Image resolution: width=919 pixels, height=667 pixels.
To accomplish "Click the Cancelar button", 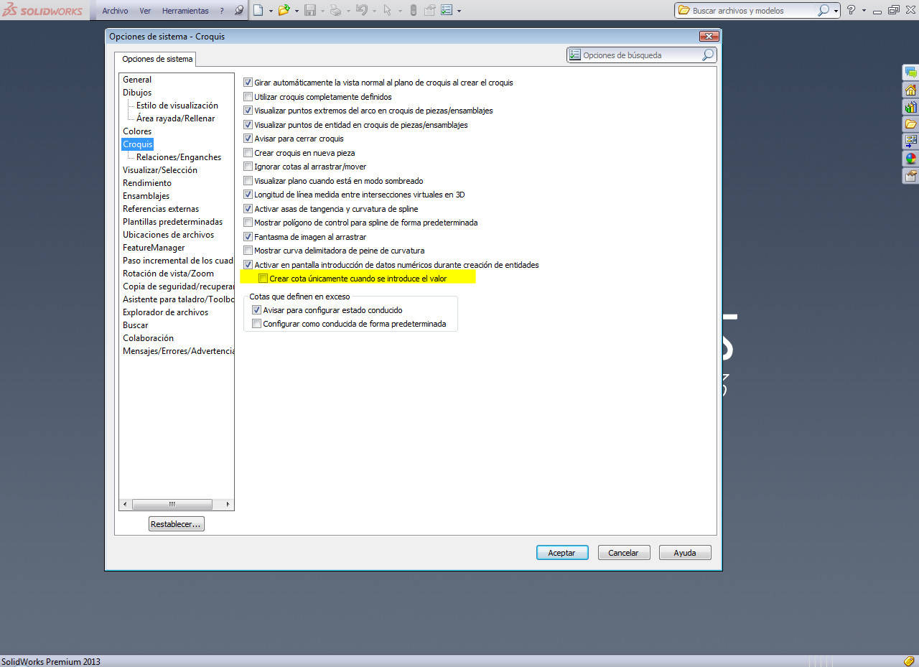I will tap(624, 553).
